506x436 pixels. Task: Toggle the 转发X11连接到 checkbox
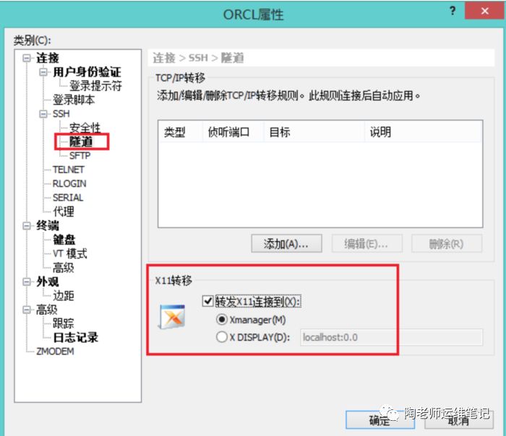[207, 301]
